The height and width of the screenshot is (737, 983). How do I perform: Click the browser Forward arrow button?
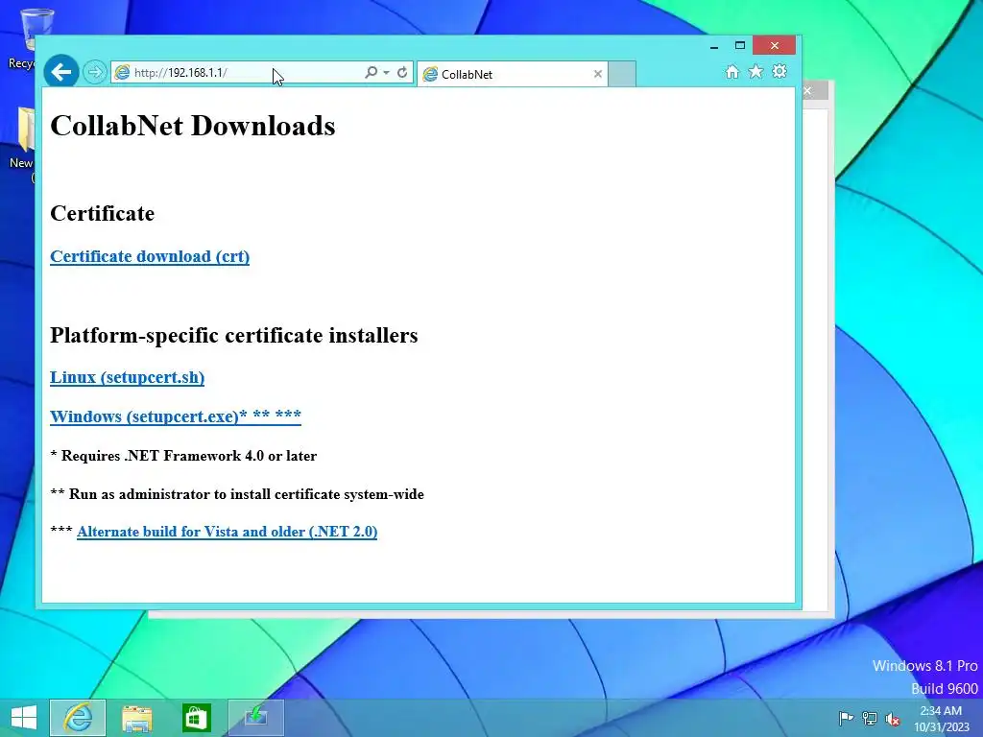tap(95, 72)
